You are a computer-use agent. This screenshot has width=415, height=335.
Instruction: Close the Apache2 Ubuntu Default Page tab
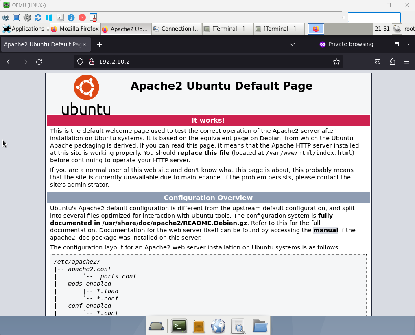[84, 44]
